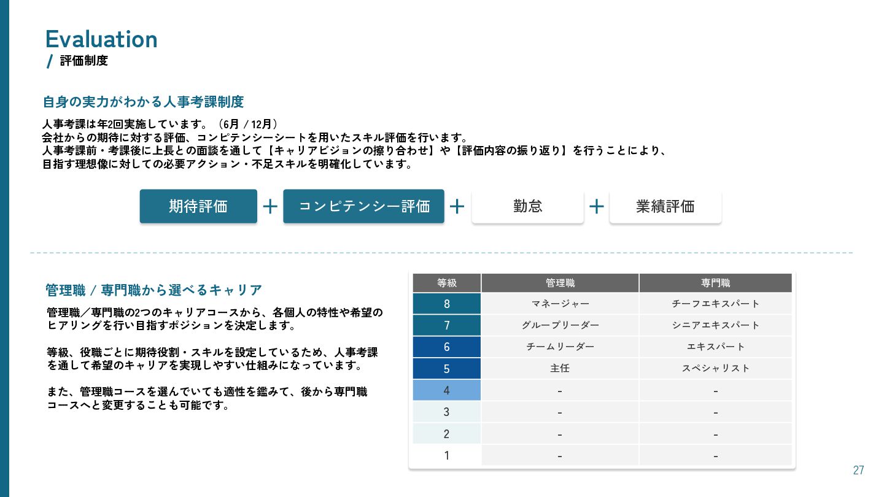Click page number 27
Screen dimensions: 884x497
coord(858,471)
